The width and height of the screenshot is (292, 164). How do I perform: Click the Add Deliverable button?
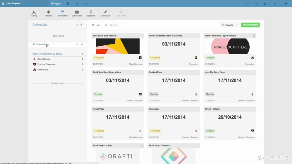(250, 25)
